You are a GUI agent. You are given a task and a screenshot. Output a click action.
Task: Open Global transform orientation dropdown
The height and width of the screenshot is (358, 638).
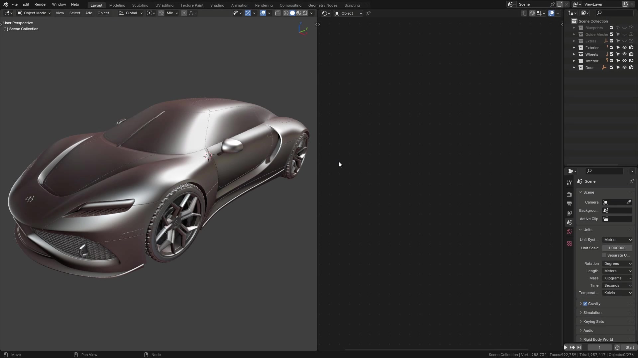point(131,13)
